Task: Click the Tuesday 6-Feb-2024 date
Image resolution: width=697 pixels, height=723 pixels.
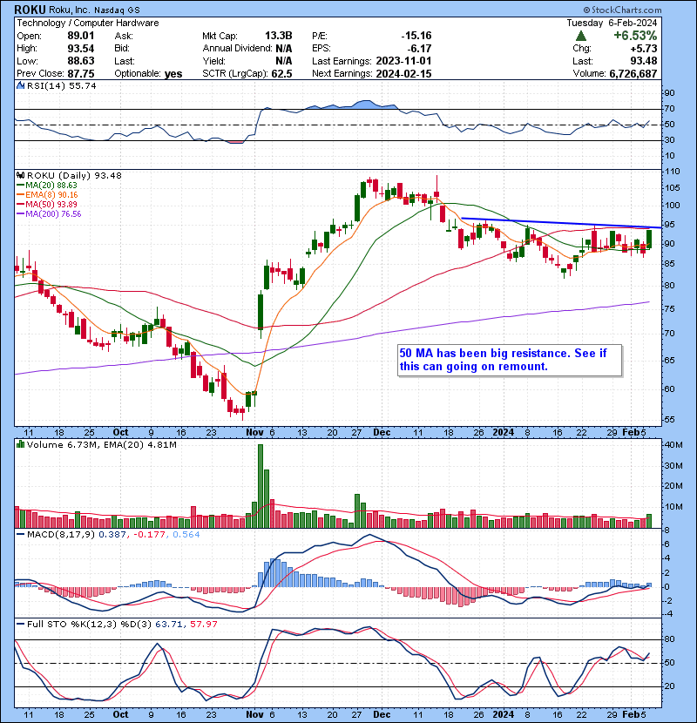Action: click(612, 23)
